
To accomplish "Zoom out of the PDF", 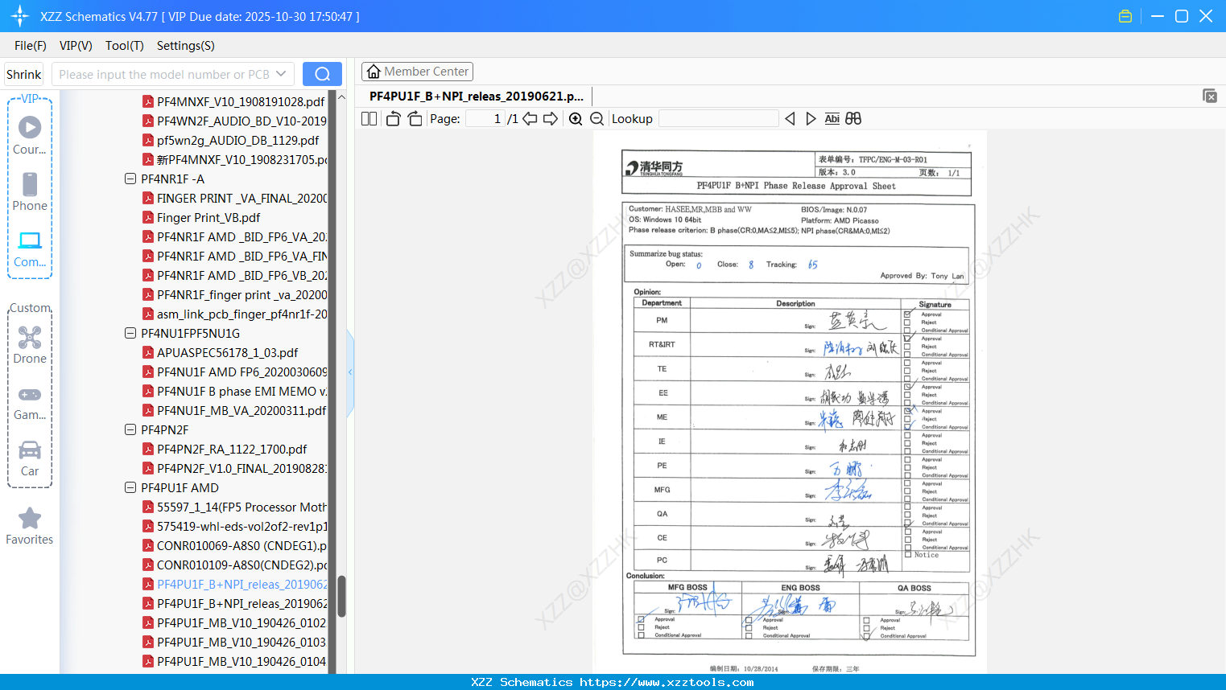I will (x=597, y=118).
